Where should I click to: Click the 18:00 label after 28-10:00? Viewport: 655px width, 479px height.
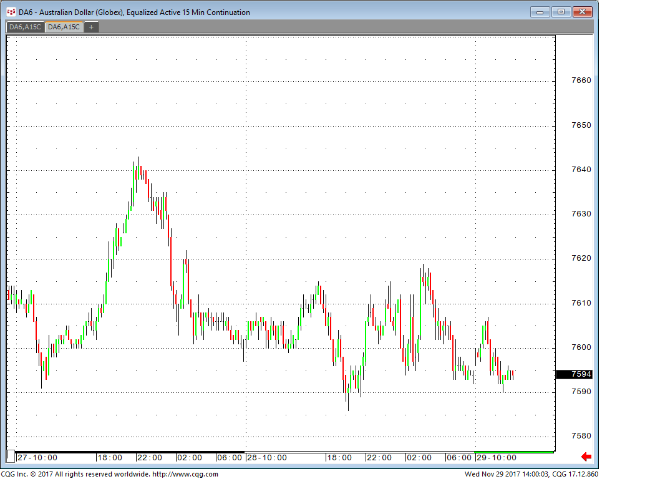coord(339,458)
